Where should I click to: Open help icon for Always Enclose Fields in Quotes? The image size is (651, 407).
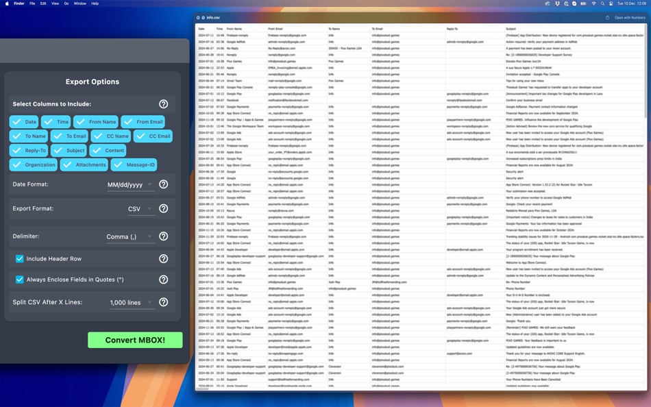[x=164, y=280]
